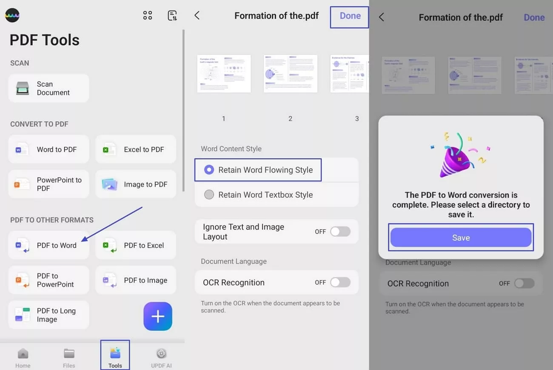This screenshot has height=370, width=553.
Task: Click the Done button
Action: 349,16
